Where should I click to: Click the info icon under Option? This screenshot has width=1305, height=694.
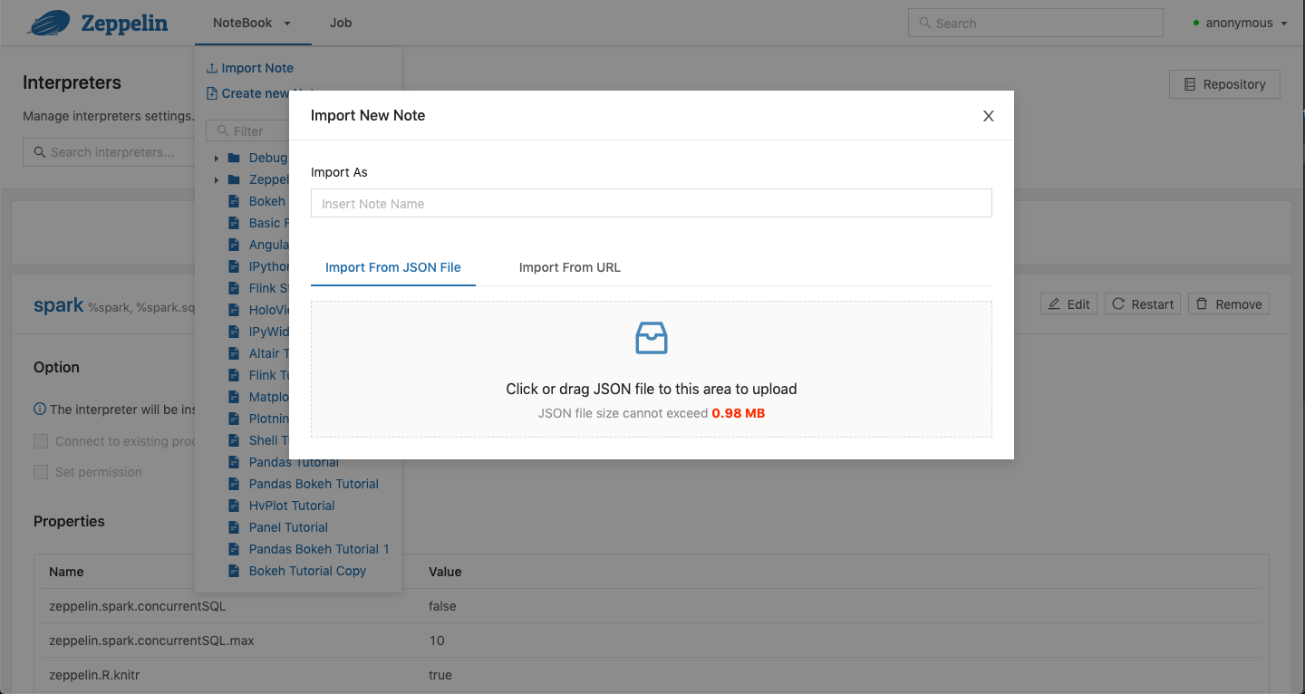tap(40, 410)
